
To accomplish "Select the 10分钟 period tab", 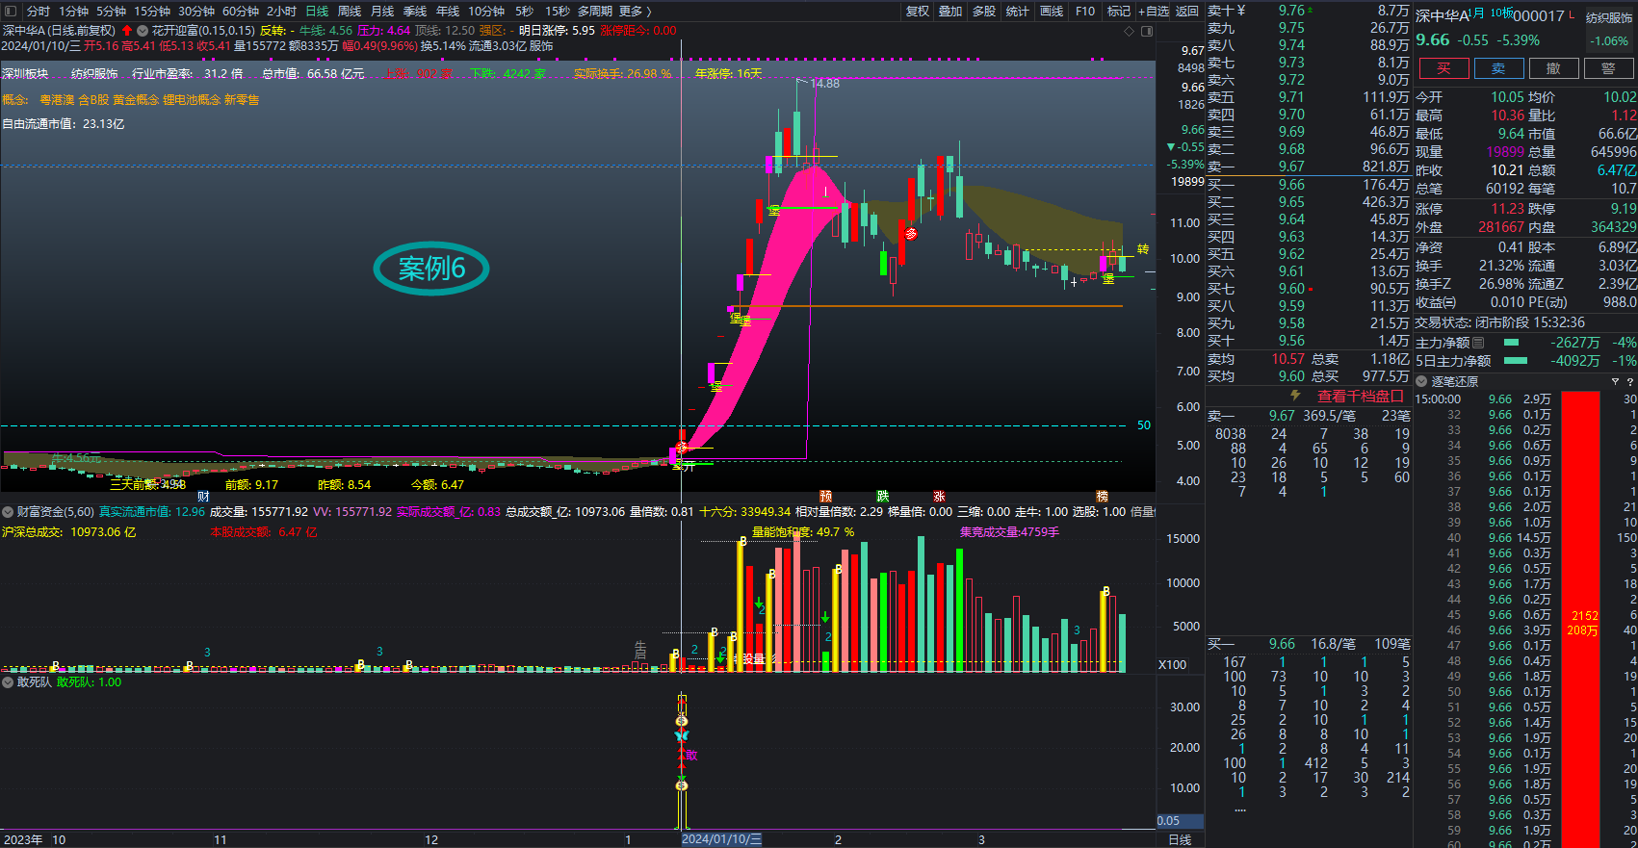I will point(486,11).
